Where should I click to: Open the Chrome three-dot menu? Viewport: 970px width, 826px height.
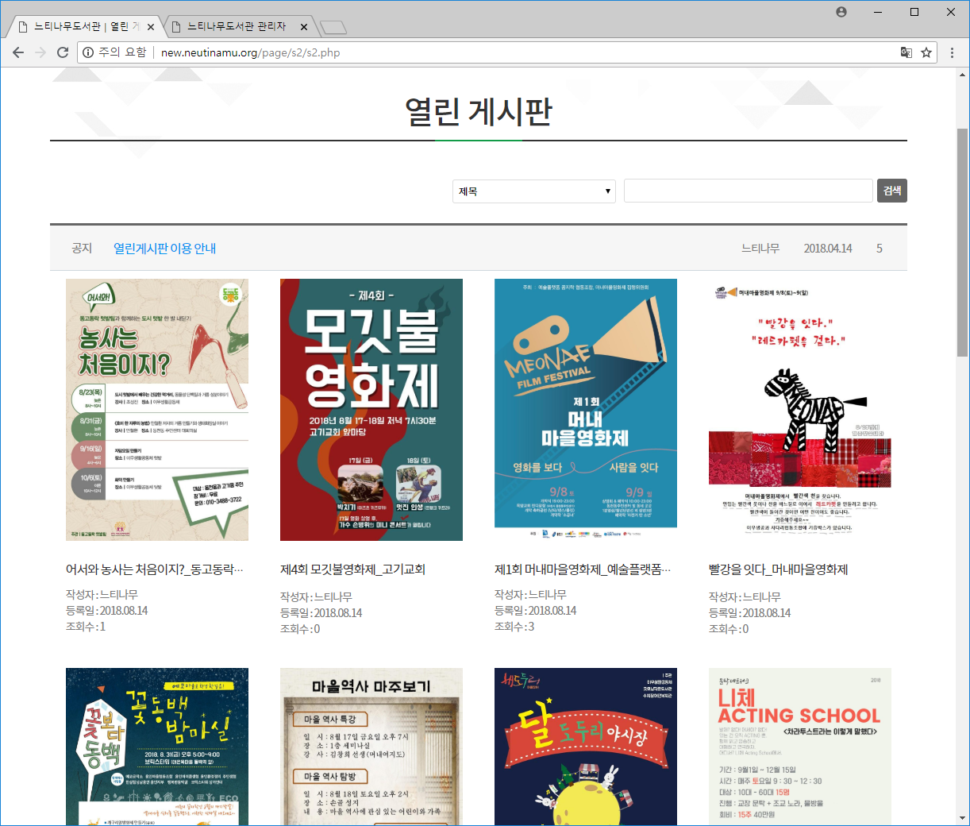click(x=953, y=52)
